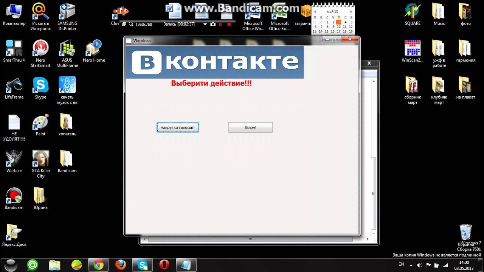
Task: Open Юрина folder
Action: coord(40,199)
